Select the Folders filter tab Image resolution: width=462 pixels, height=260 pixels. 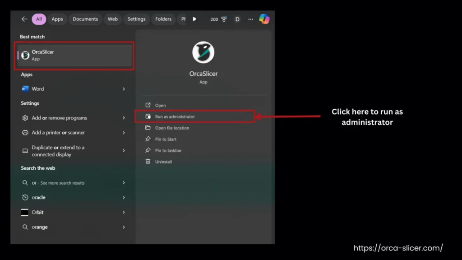pos(163,19)
